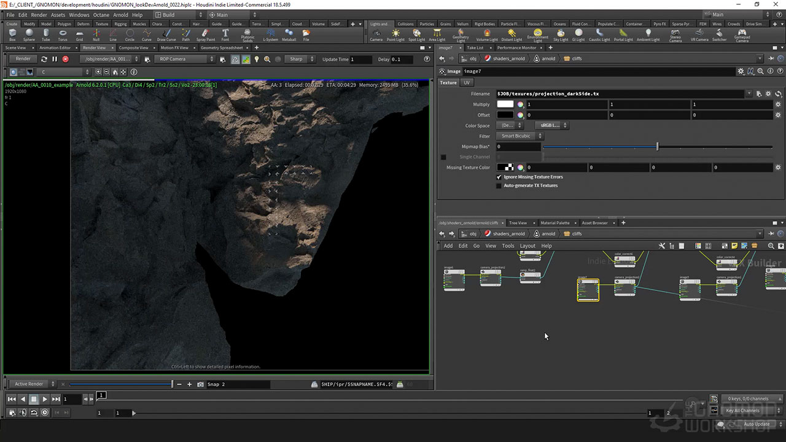Toggle Ignore Missing Texture Errors checkbox
The width and height of the screenshot is (786, 442).
(x=499, y=177)
